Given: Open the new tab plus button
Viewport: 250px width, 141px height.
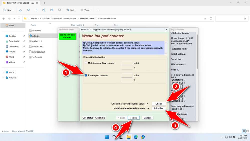Looking at the screenshot, I should [x=44, y=3].
